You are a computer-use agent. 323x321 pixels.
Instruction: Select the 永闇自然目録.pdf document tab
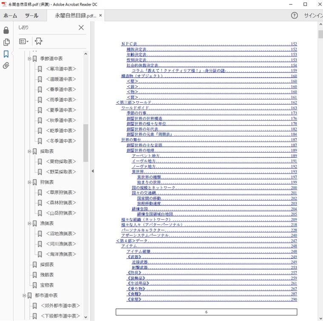[x=75, y=15]
